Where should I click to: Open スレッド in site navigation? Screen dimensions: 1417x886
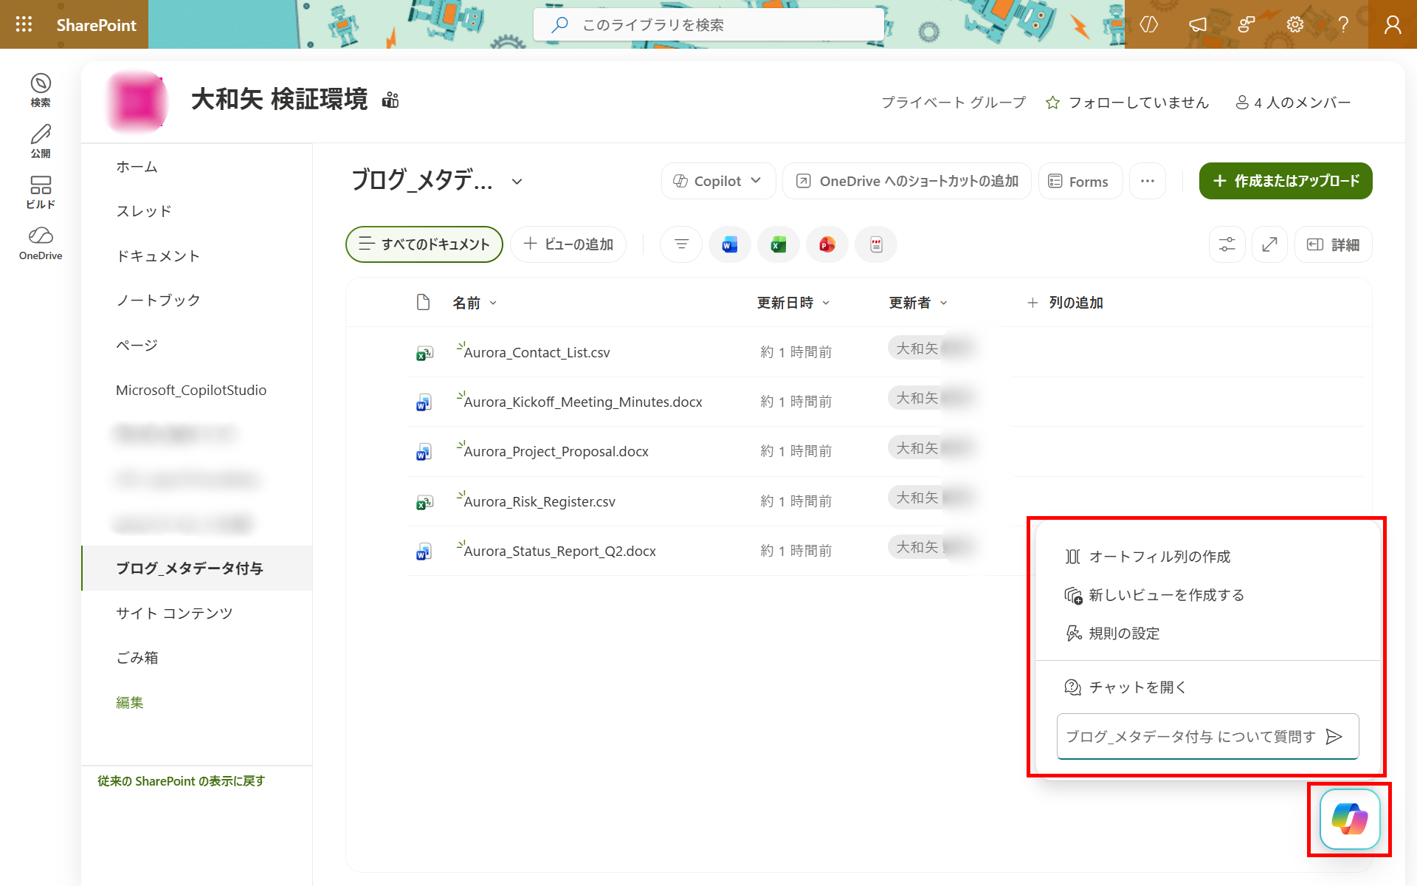144,211
